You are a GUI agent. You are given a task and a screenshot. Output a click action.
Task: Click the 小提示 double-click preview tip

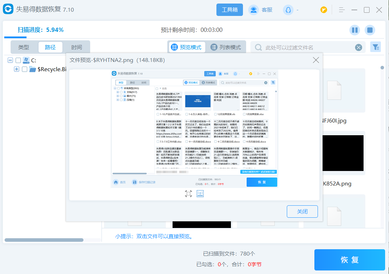pos(154,236)
